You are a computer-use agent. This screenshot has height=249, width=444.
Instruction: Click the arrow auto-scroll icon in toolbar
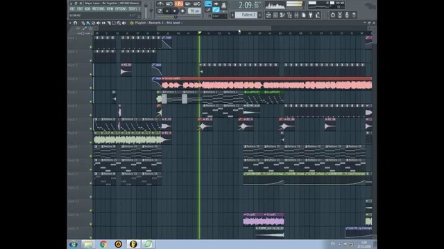[216, 3]
